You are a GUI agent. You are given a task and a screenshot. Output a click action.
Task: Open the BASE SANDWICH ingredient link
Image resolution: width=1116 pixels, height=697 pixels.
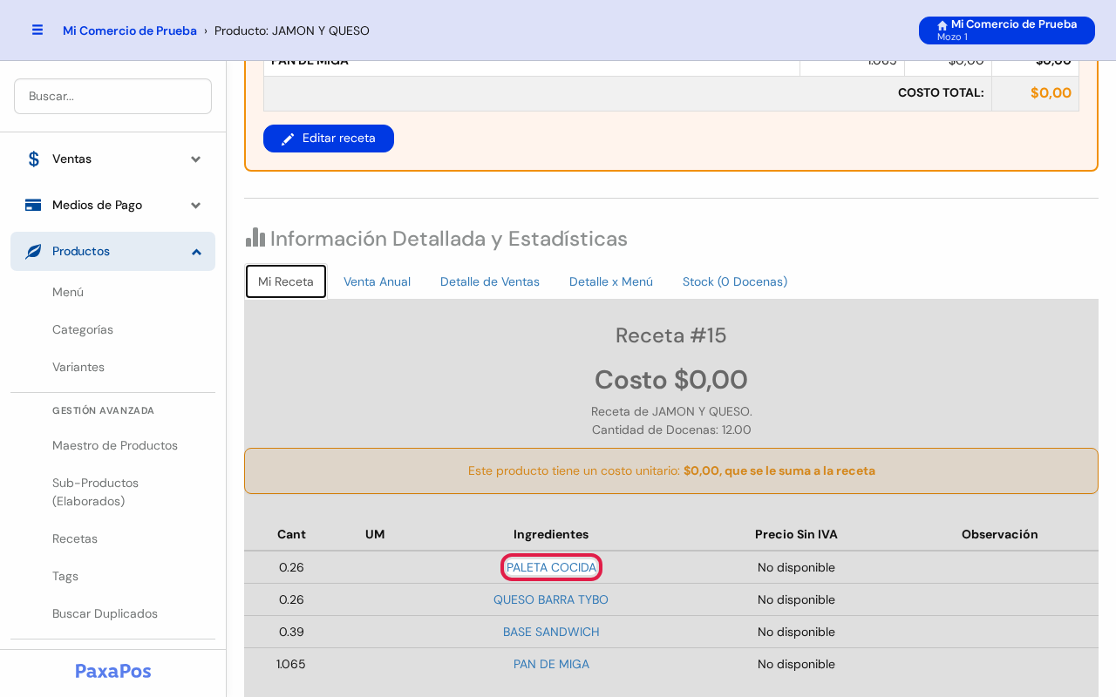[551, 632]
